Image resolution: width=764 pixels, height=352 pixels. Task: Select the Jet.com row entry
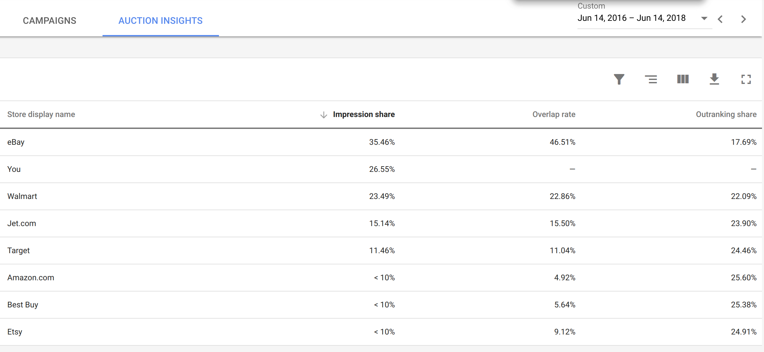click(x=21, y=223)
